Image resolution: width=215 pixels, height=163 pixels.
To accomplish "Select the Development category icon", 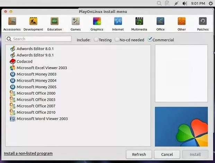I will point(33,22).
